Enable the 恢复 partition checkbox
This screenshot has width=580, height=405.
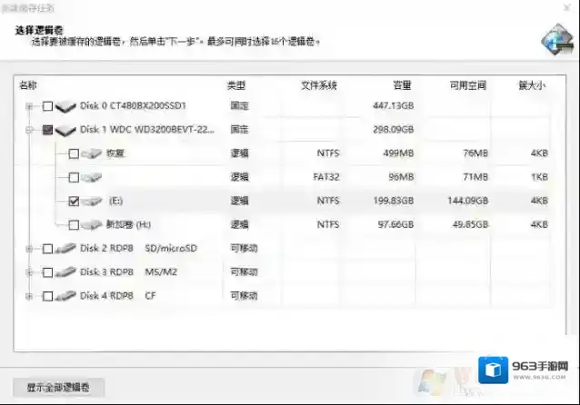point(73,153)
